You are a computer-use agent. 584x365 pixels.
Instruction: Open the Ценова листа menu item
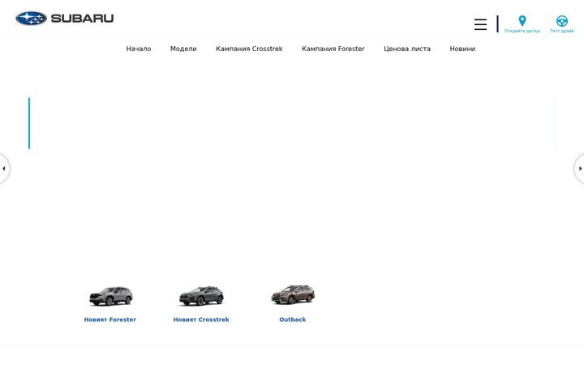tap(407, 49)
